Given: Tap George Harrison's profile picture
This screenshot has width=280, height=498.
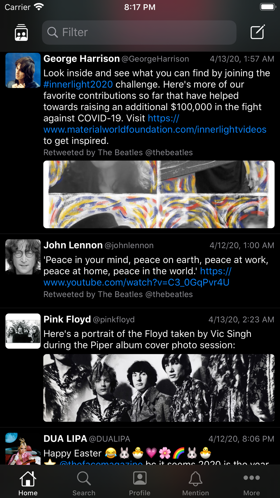Looking at the screenshot, I should coord(23,70).
